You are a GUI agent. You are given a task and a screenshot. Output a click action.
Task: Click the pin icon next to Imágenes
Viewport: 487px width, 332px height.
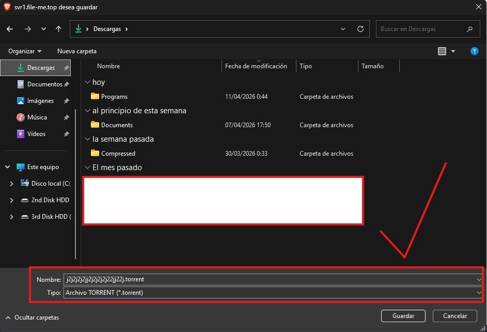tap(66, 101)
